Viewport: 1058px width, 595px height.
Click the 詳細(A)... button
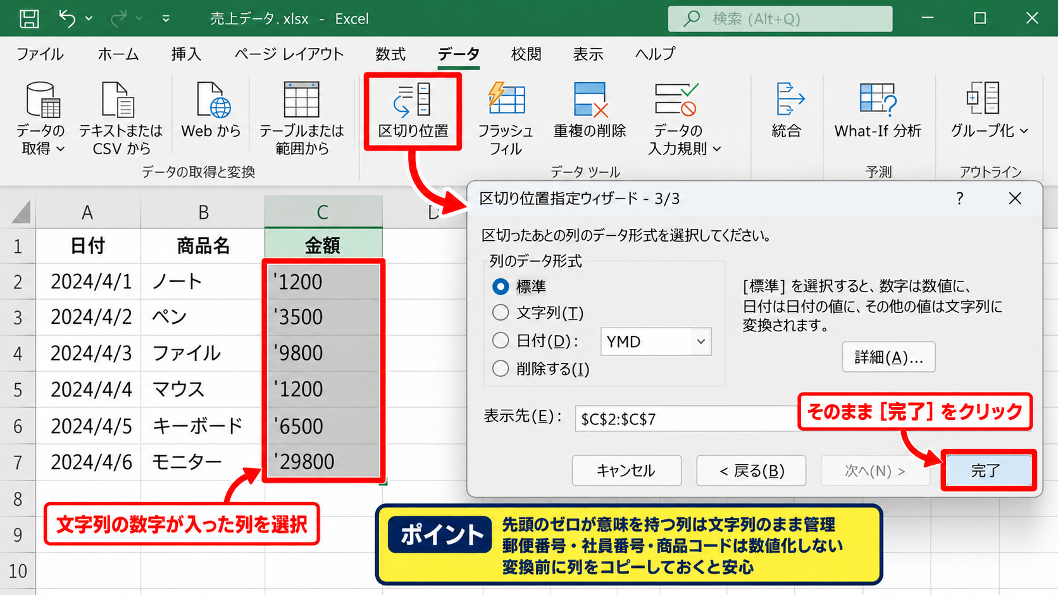tap(888, 357)
